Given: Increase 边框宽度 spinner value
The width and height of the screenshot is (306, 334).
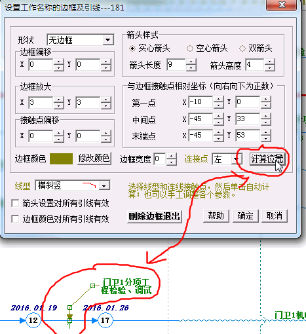Looking at the screenshot, I should pos(172,156).
